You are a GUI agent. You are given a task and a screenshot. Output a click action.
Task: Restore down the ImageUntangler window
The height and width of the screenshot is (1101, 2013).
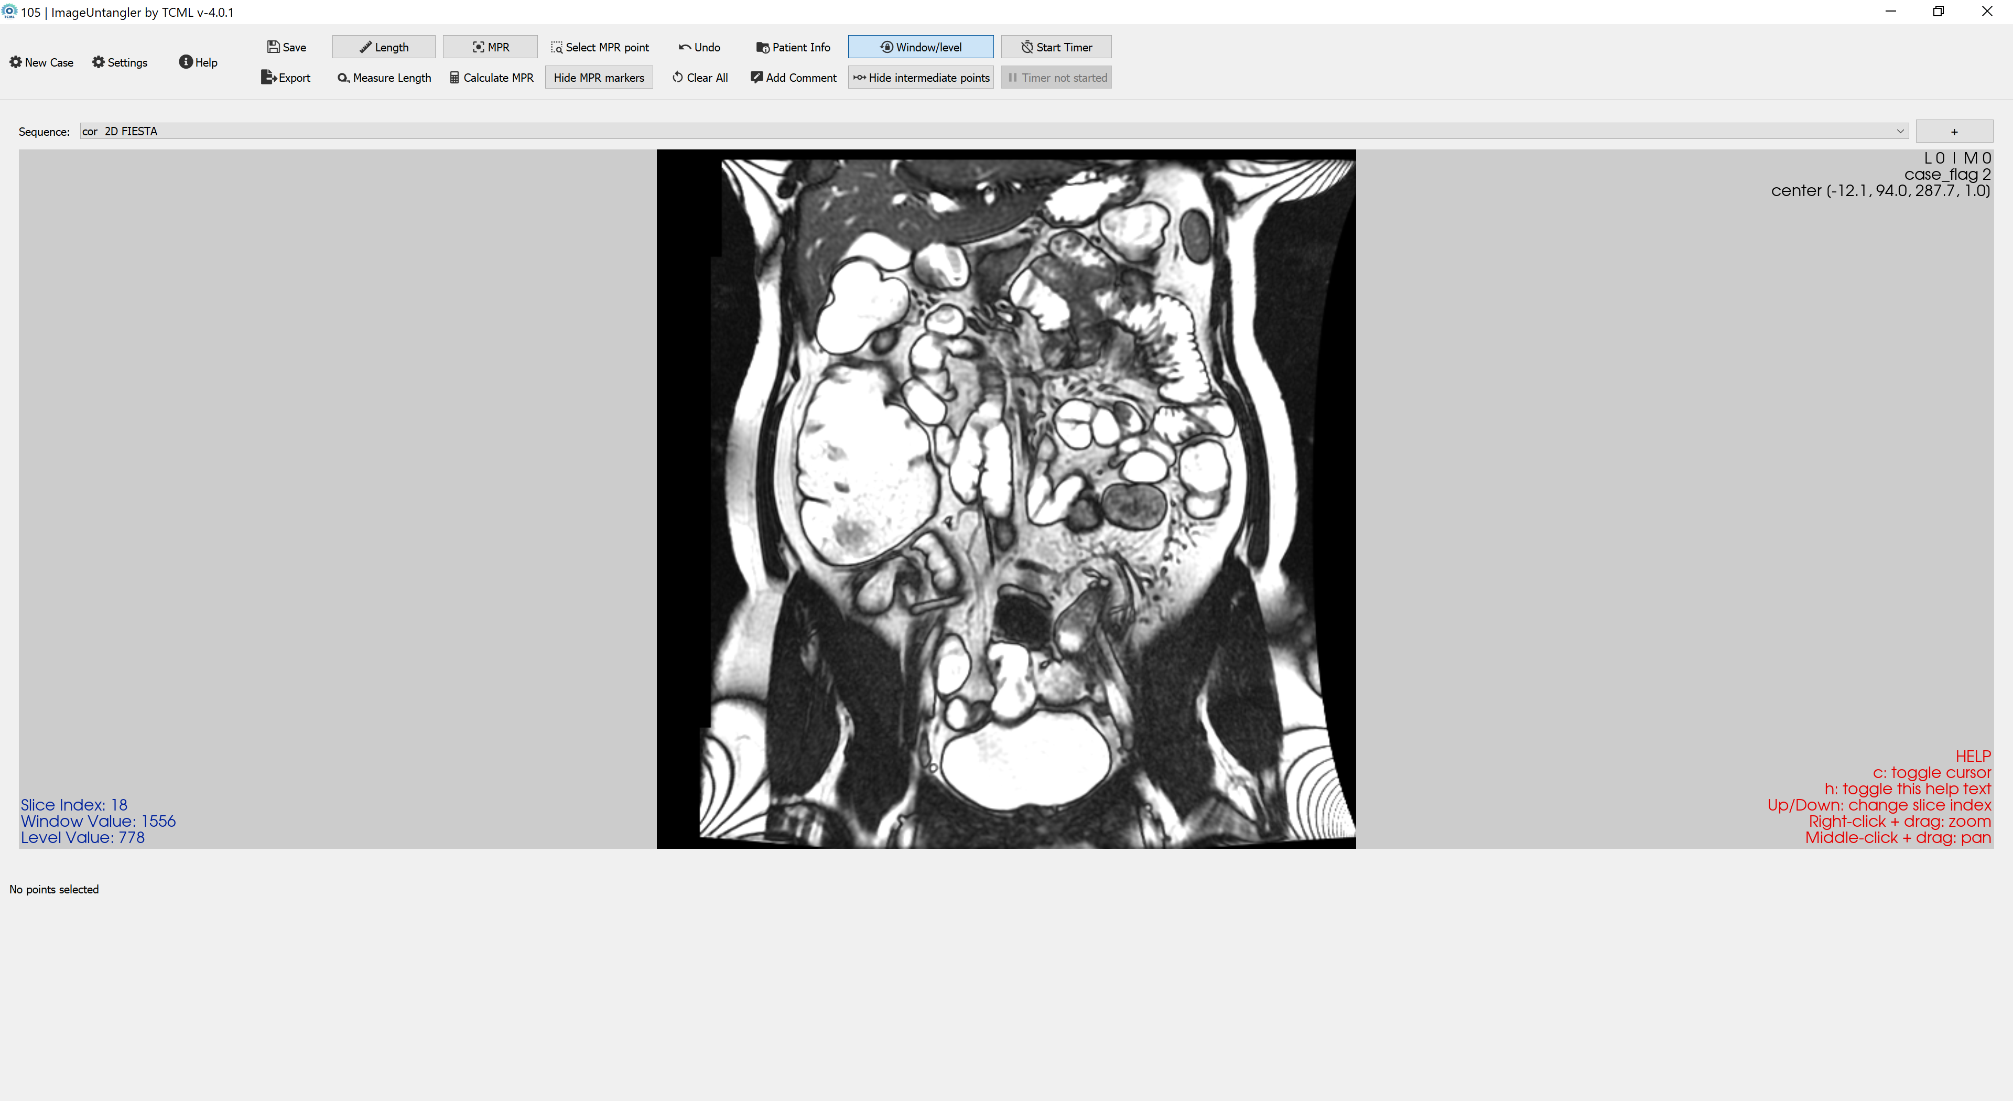1939,12
